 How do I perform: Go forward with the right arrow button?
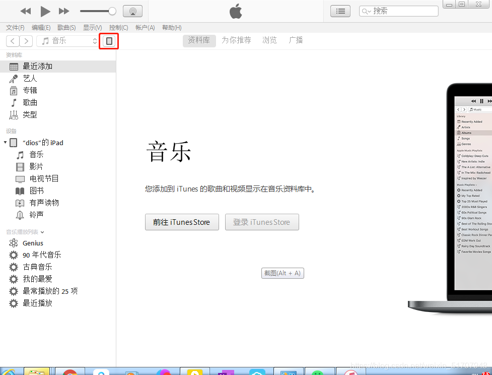(x=26, y=41)
